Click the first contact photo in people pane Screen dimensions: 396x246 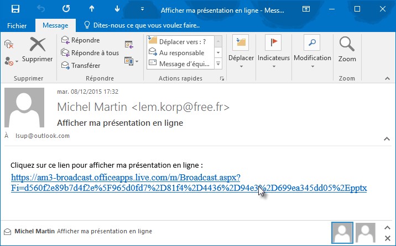[341, 231]
